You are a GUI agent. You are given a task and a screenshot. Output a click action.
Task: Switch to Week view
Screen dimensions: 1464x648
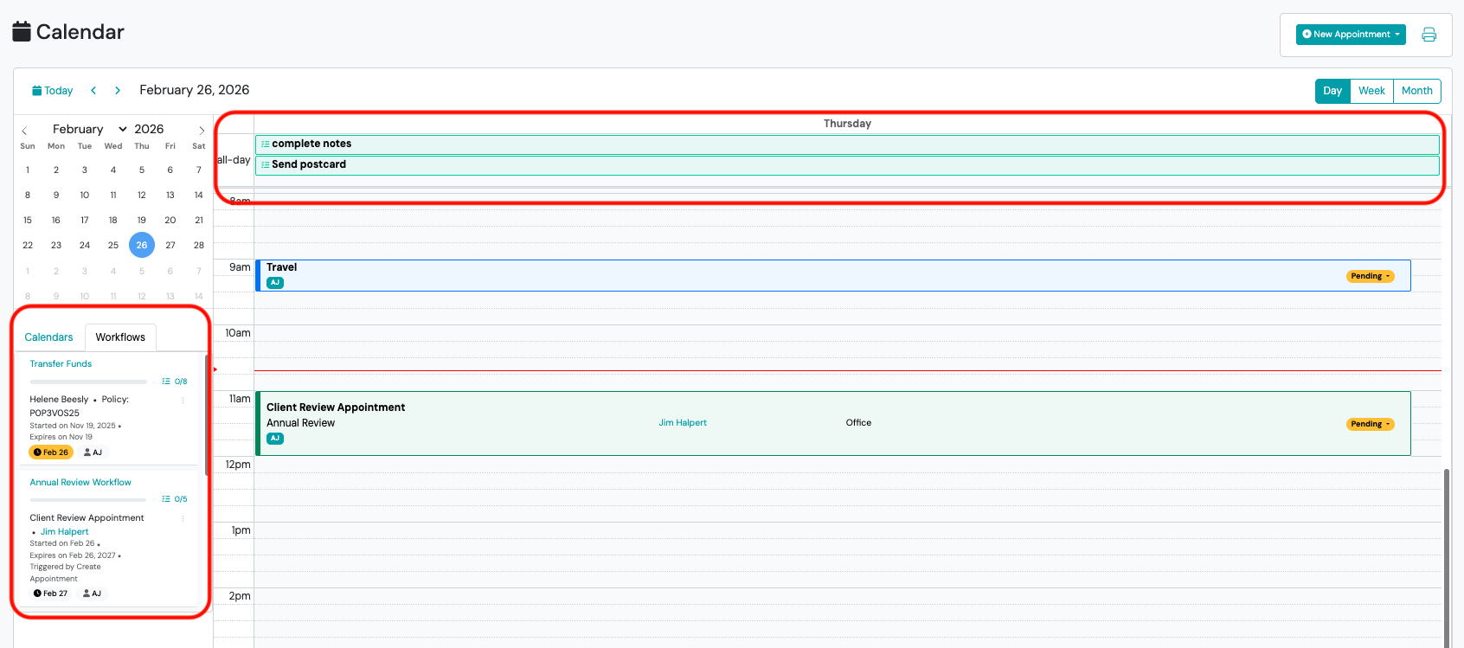click(x=1371, y=91)
